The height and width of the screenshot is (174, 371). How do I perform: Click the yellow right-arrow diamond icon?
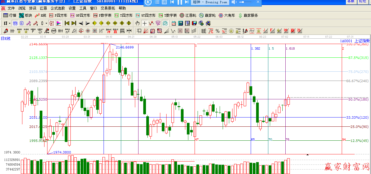(101, 23)
